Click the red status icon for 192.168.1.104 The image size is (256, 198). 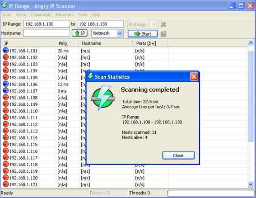pyautogui.click(x=6, y=71)
